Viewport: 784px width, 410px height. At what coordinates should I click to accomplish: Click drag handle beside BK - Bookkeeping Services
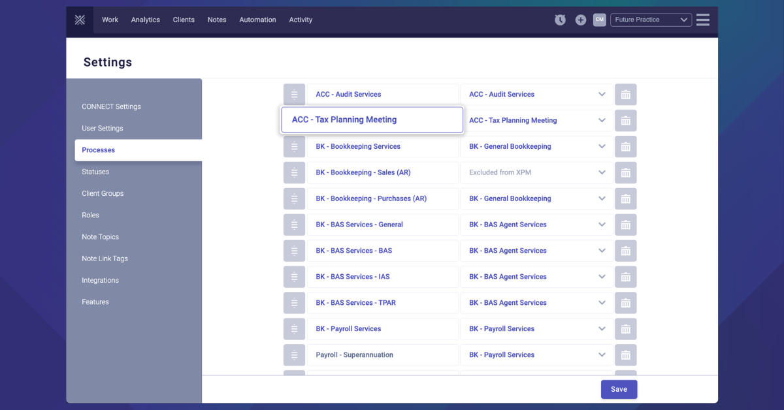[x=294, y=146]
